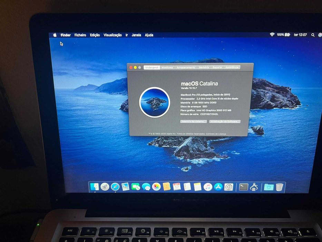Switch to the Visão geral tab
322x242 pixels.
[152, 67]
